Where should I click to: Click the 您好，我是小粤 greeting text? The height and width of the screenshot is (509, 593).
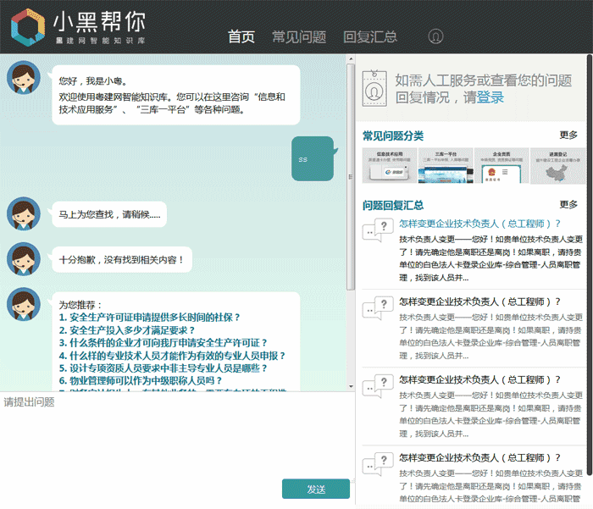tap(92, 81)
